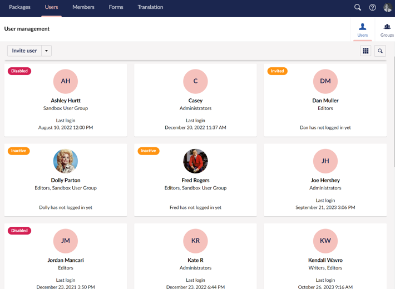This screenshot has width=395, height=289.
Task: Select Dolly Parton's profile photo
Action: (66, 161)
